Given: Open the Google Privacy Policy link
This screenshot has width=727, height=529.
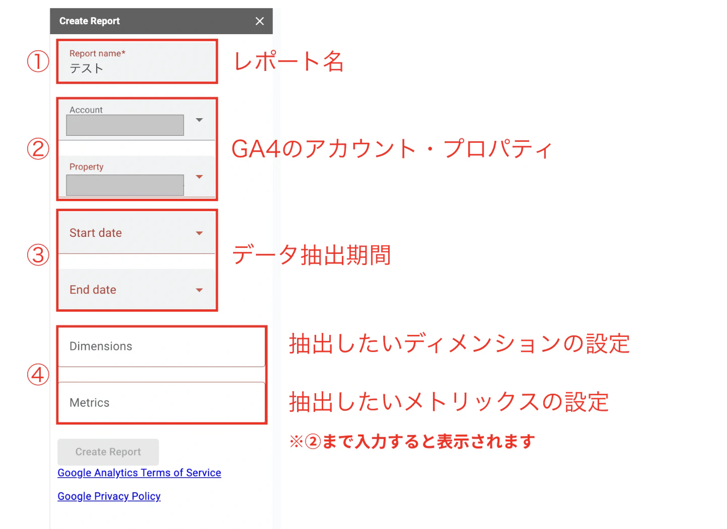Looking at the screenshot, I should point(109,496).
